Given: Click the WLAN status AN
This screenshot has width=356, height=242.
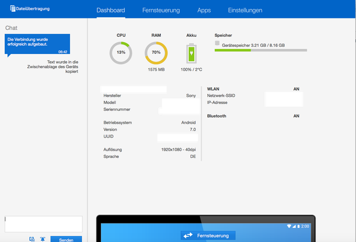Looking at the screenshot, I should [296, 89].
